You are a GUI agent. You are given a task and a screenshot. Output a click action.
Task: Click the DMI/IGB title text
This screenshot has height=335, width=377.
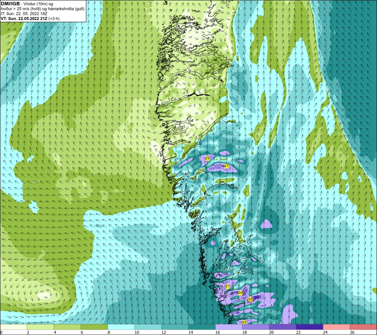[x=10, y=4]
